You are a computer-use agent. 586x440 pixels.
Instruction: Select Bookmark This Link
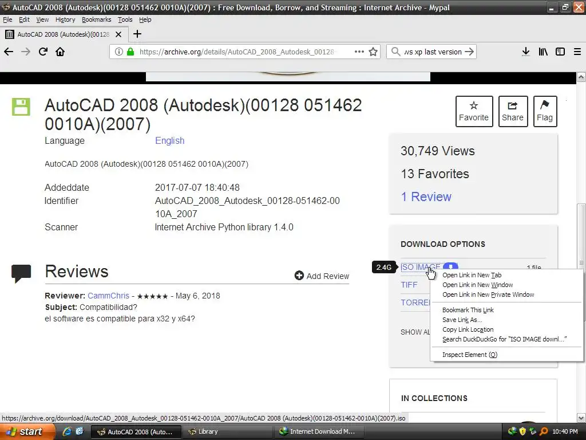tap(507, 310)
